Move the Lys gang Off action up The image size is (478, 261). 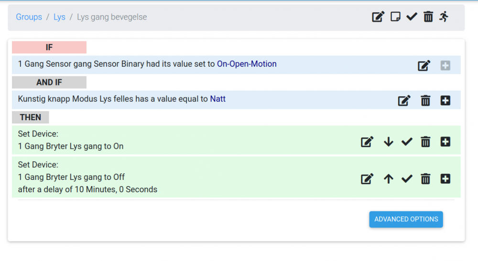point(389,179)
